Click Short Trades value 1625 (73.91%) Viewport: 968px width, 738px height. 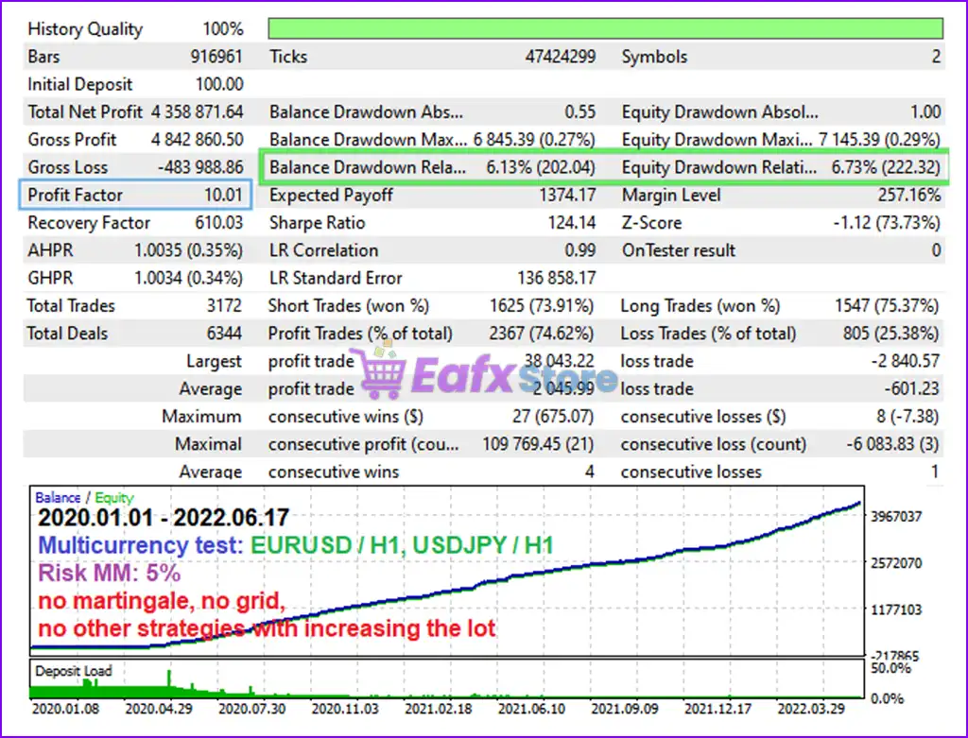point(542,306)
